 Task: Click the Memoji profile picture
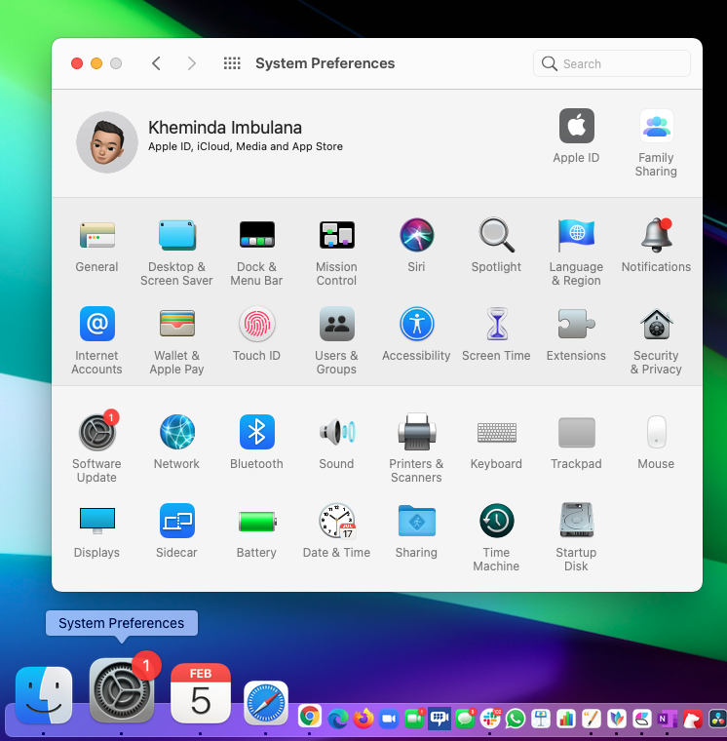coord(107,142)
